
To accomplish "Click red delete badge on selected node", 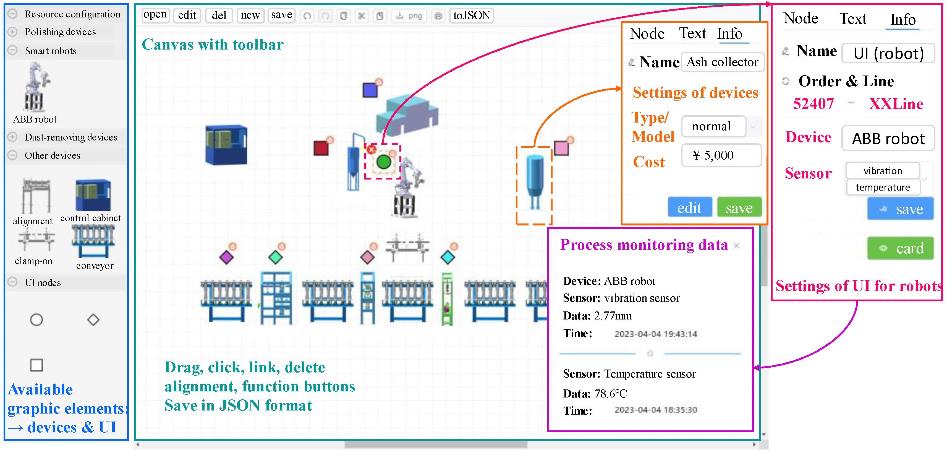I will coord(371,150).
